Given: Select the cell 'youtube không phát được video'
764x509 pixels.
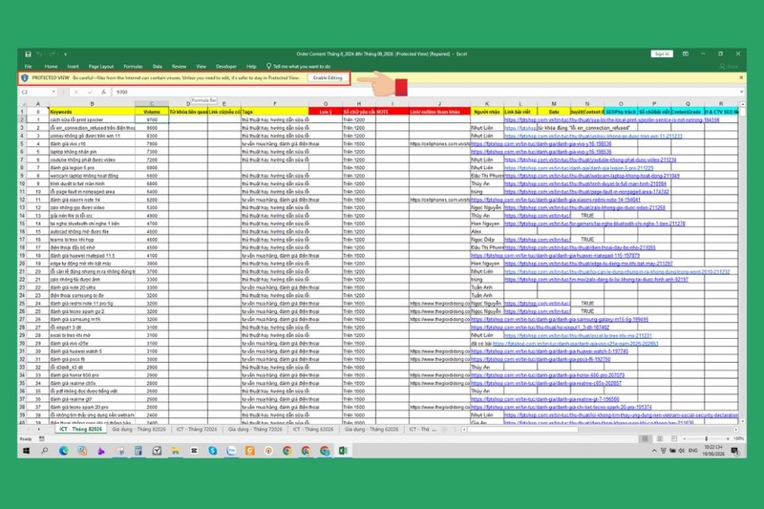Looking at the screenshot, I should click(x=92, y=159).
